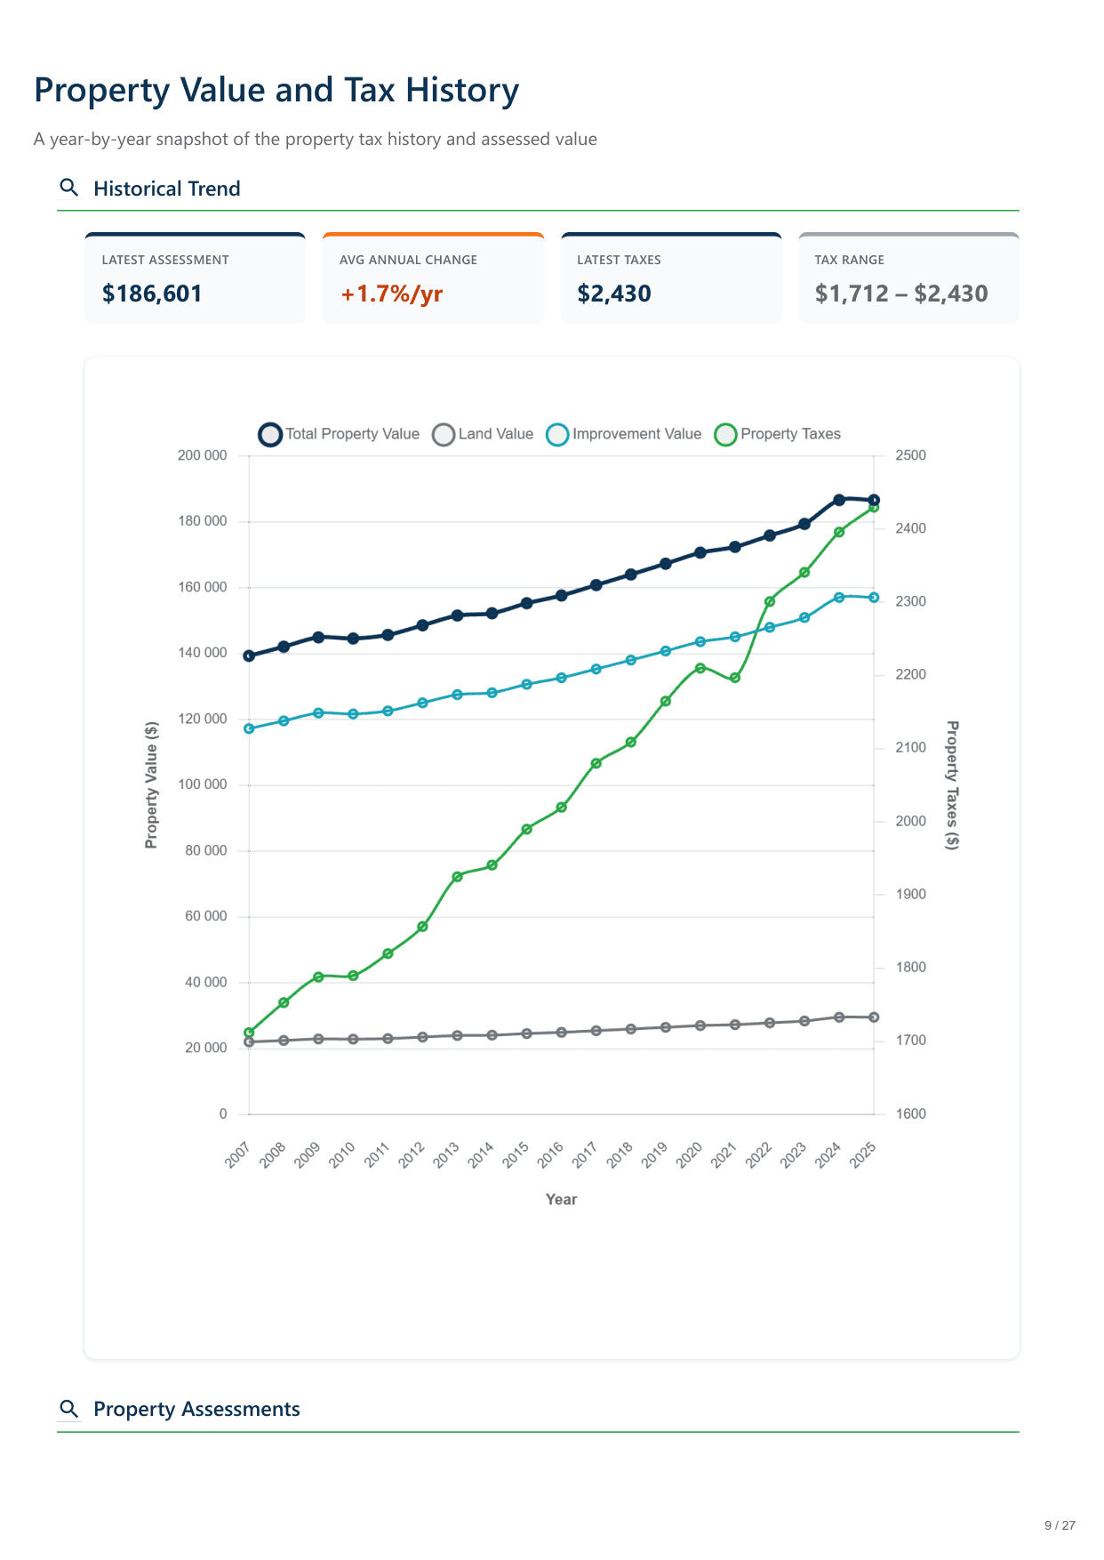The image size is (1104, 1560).
Task: Click the Historical Trend section heading
Action: [x=167, y=189]
